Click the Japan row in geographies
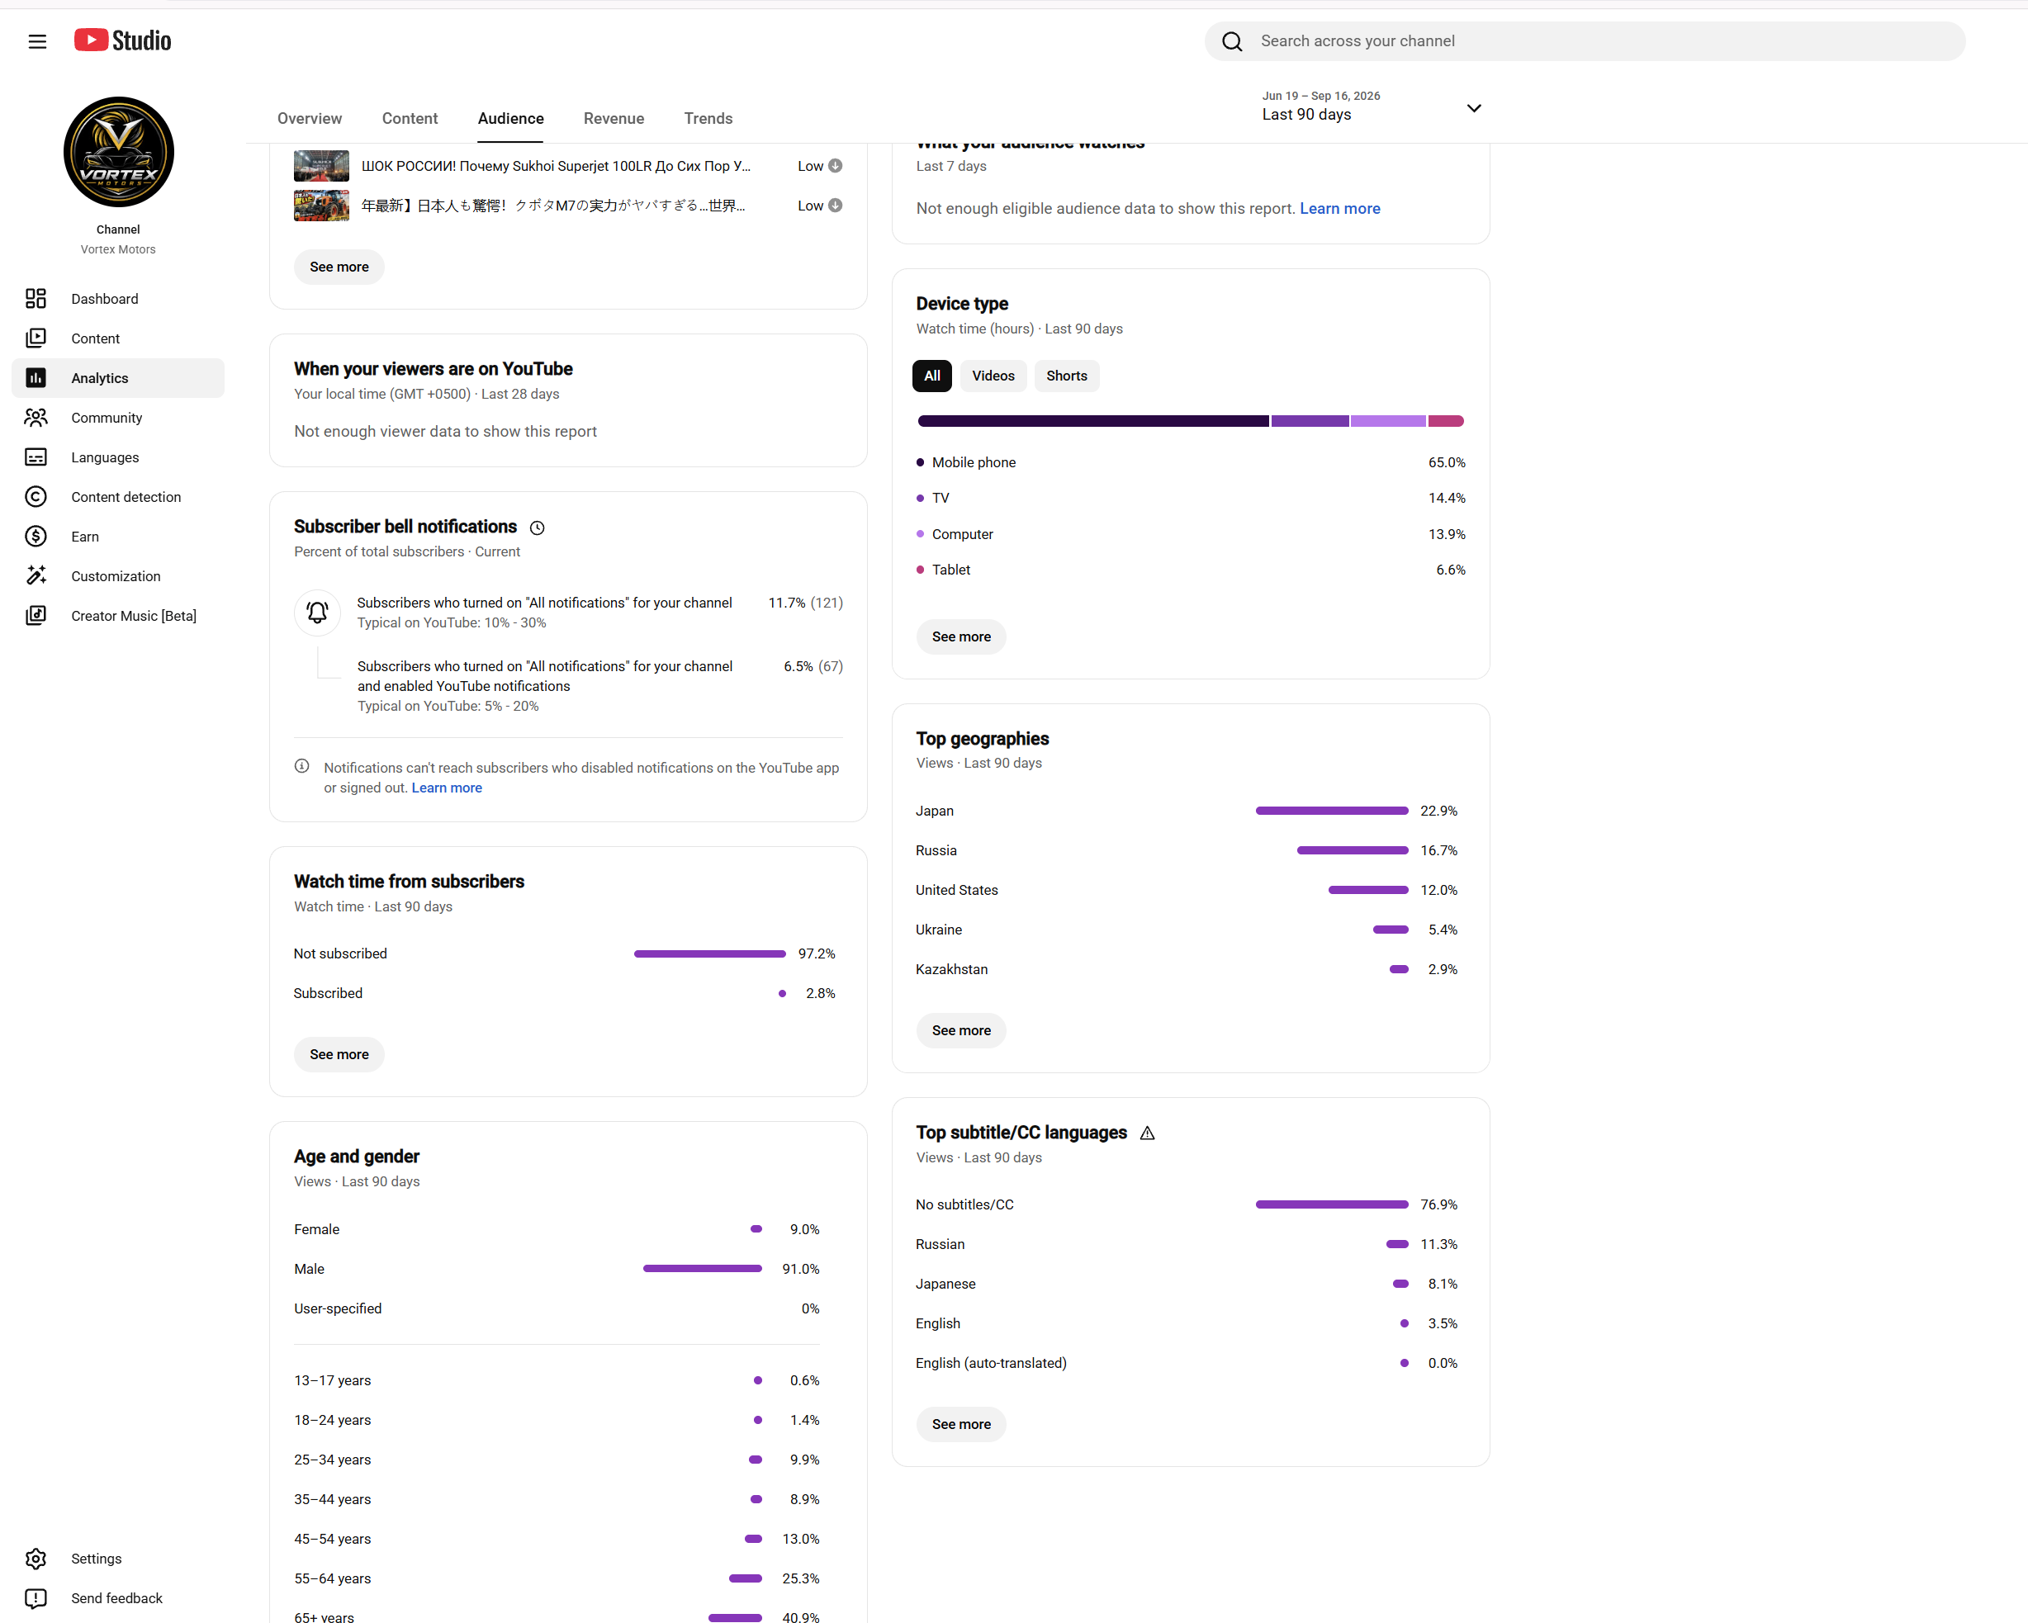Screen dimensions: 2028x1623 click(1186, 811)
